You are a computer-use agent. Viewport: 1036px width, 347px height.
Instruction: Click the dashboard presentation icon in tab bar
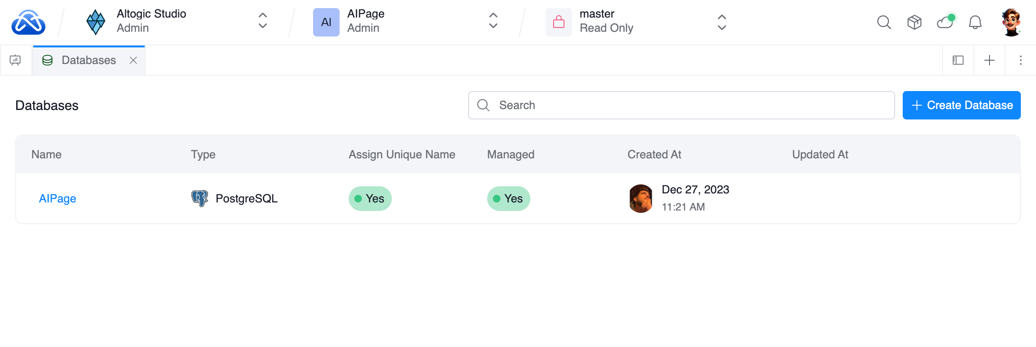tap(15, 60)
